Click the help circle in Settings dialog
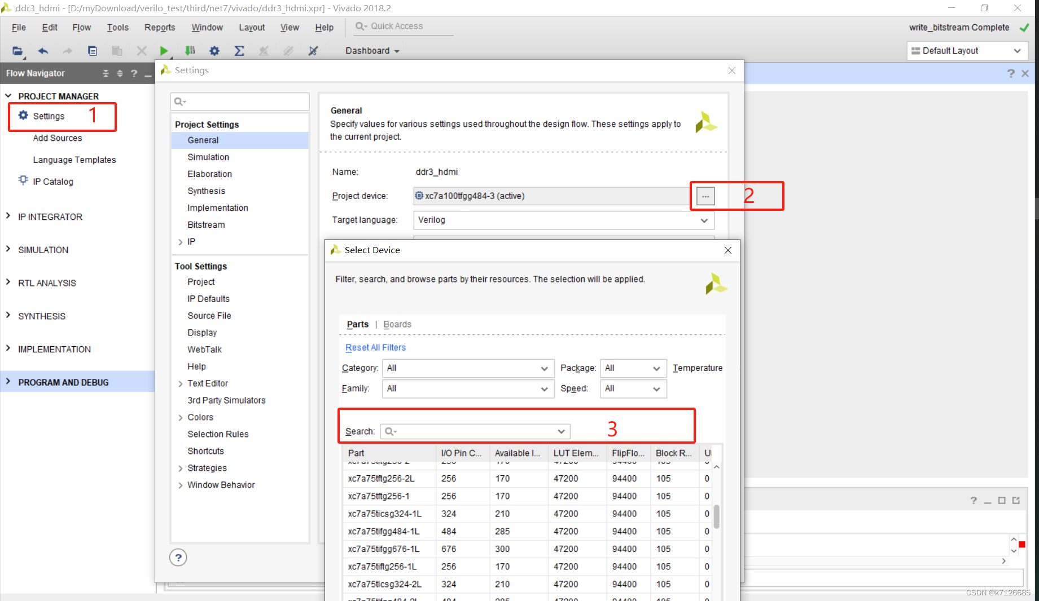The image size is (1039, 601). point(178,558)
